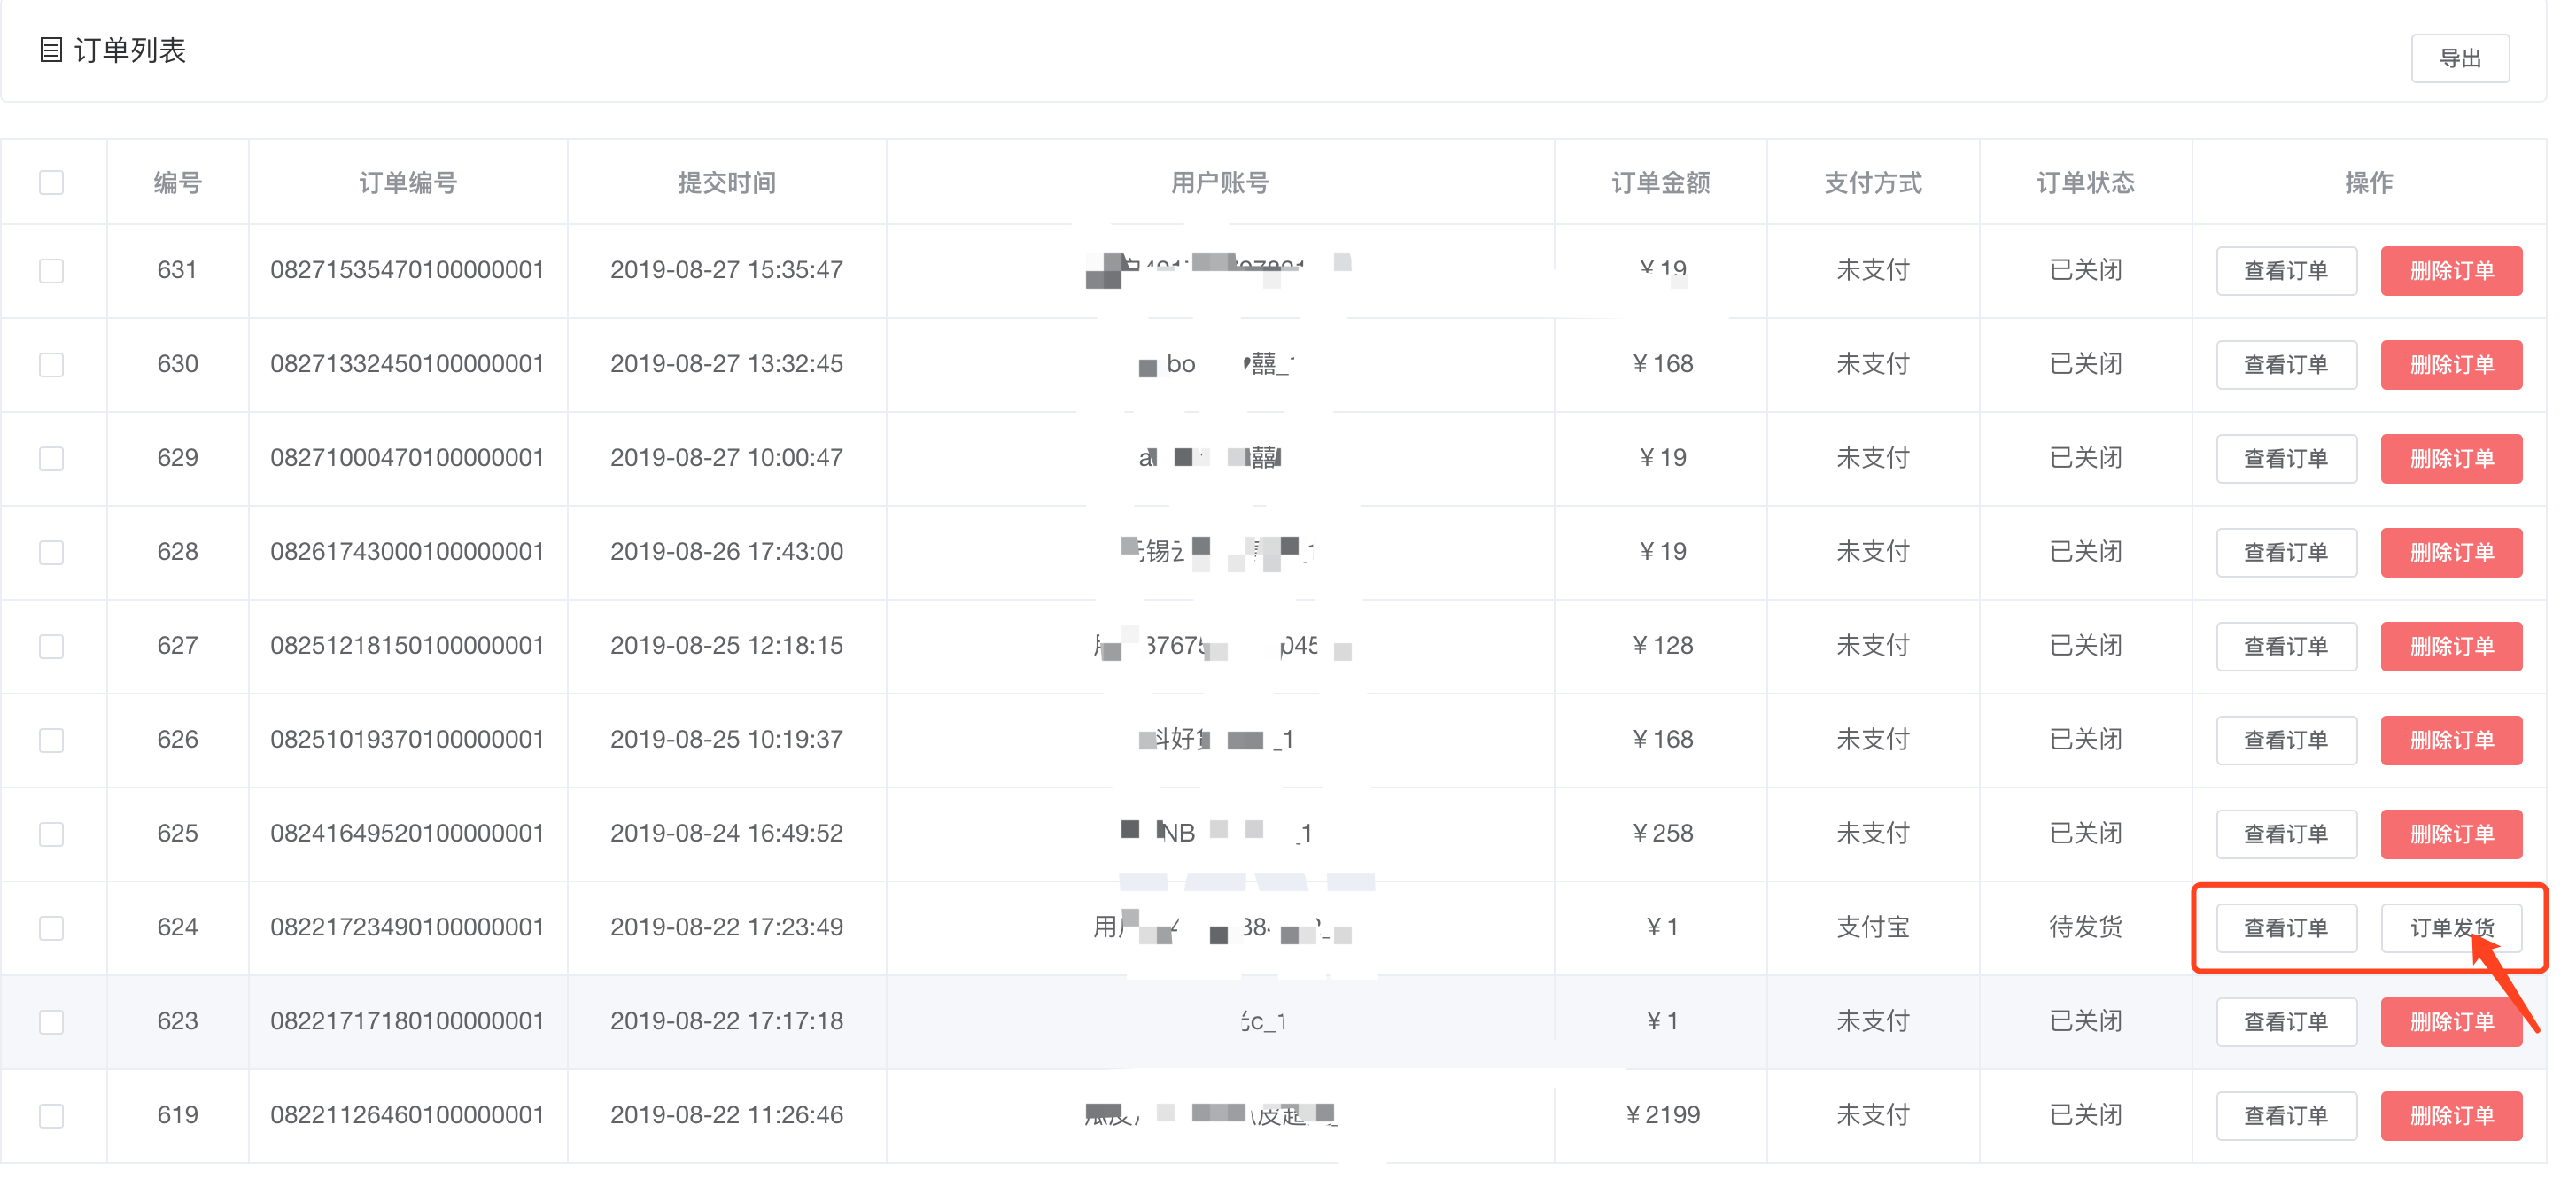Check the checkbox for order row 630

coord(51,364)
